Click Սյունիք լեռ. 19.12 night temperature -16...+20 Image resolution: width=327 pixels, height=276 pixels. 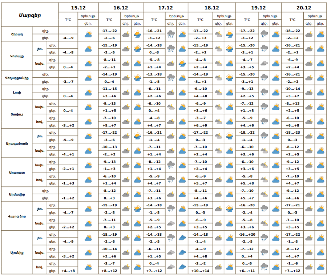tap(247, 234)
